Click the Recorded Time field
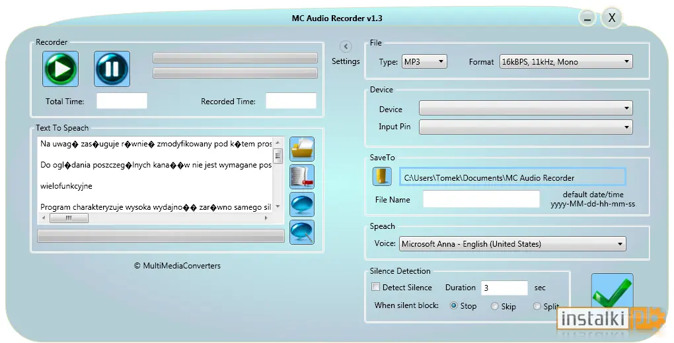 pos(291,101)
